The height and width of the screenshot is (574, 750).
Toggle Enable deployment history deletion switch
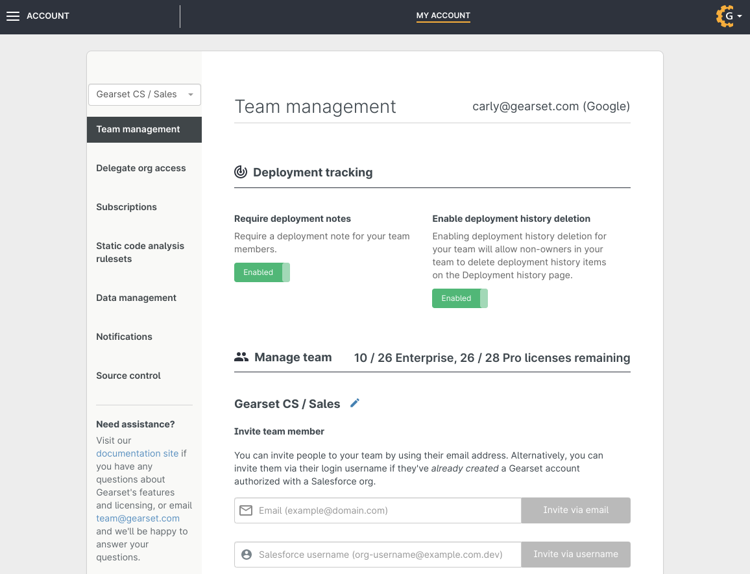(459, 298)
